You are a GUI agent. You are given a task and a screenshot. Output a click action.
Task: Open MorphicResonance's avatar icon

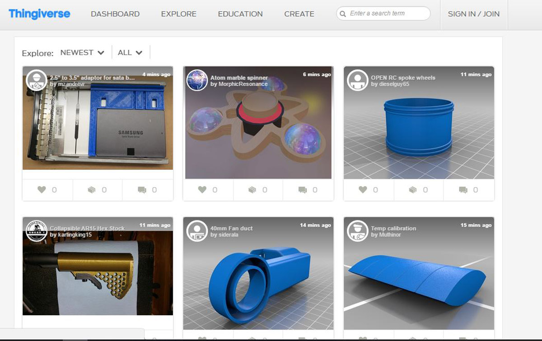pos(197,80)
